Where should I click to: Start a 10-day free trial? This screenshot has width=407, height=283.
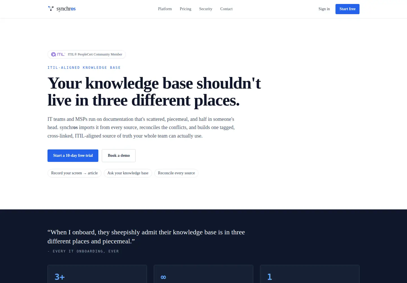pos(73,156)
